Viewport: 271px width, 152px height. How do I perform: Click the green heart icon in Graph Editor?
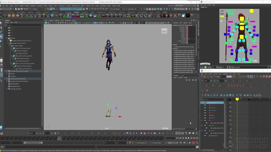pyautogui.click(x=226, y=81)
